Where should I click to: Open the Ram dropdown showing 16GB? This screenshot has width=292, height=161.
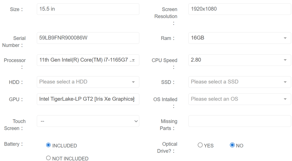[x=237, y=38]
